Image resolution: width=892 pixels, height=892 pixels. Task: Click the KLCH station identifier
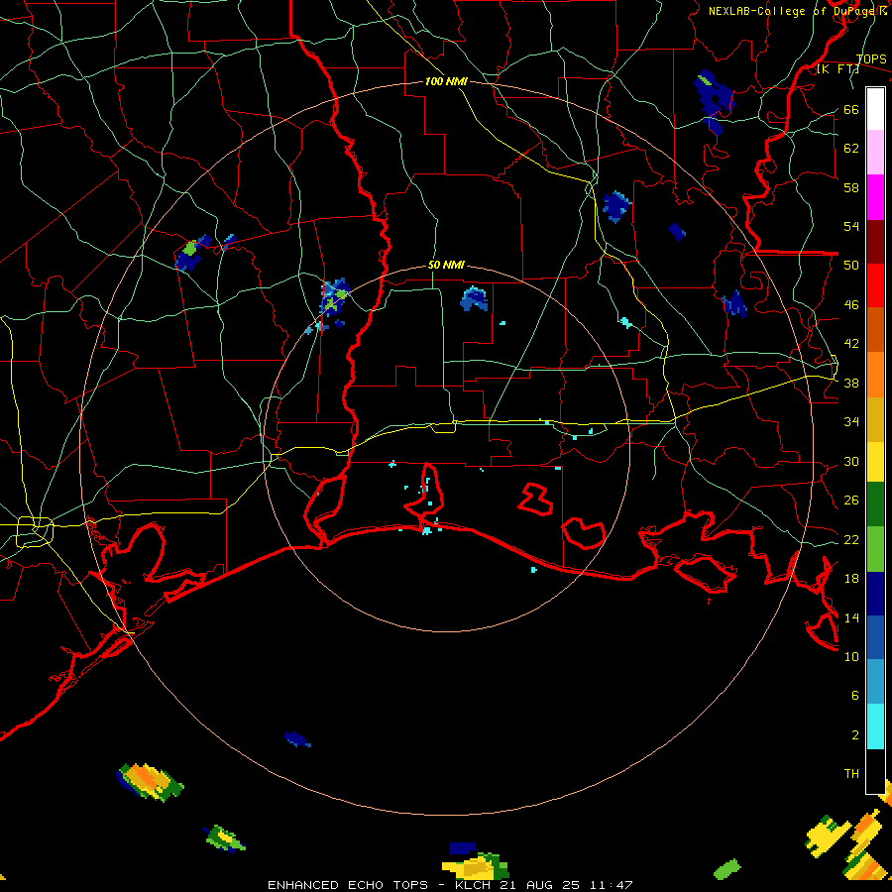pos(473,885)
